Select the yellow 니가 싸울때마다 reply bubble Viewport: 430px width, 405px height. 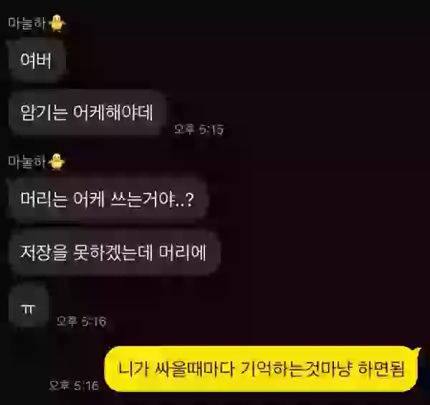click(262, 368)
